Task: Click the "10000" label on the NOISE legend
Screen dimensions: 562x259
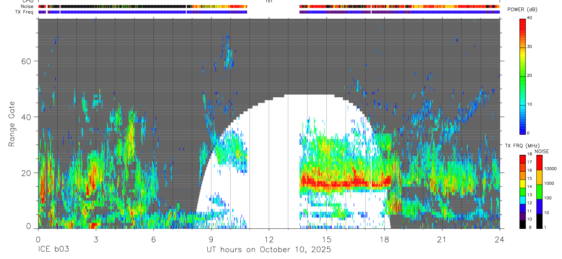Action: 551,169
